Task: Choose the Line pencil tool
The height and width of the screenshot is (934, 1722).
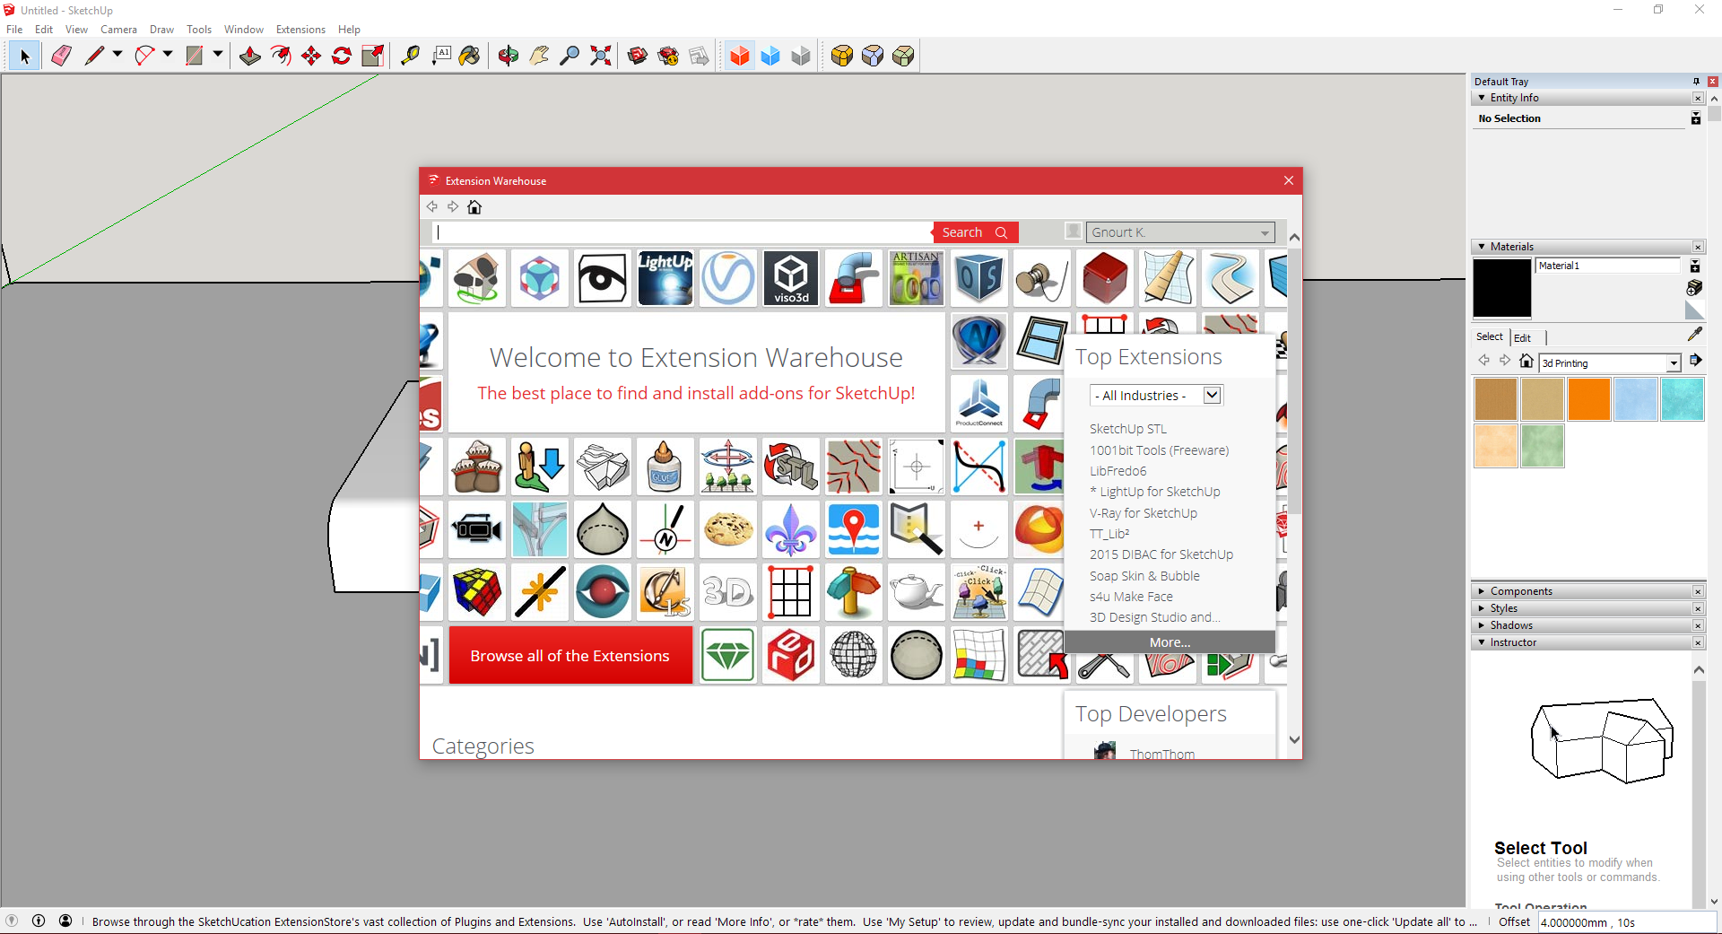Action: pos(94,57)
